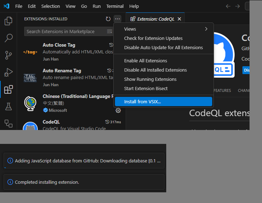
Task: Click the Features tab in CodeQL page
Action: pyautogui.click(x=222, y=90)
